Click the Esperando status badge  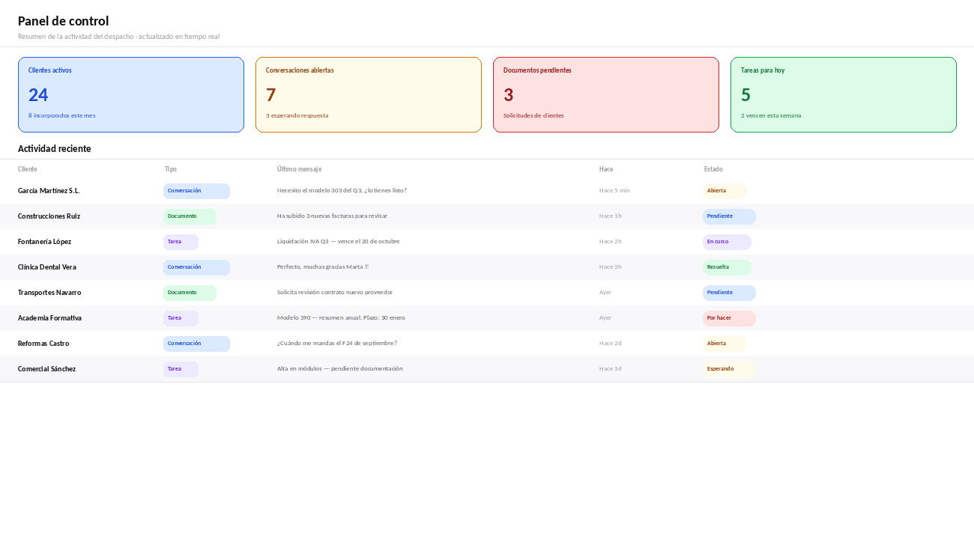point(729,369)
